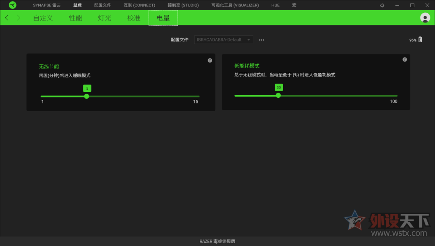This screenshot has height=246, width=435.
Task: Open 可视化工具 (VISUALIZER) module
Action: pyautogui.click(x=235, y=5)
